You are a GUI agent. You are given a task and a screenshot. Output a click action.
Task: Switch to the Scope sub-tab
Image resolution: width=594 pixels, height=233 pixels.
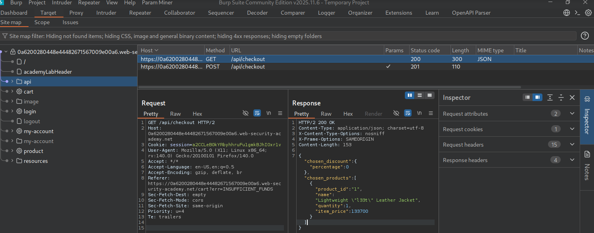tap(42, 22)
